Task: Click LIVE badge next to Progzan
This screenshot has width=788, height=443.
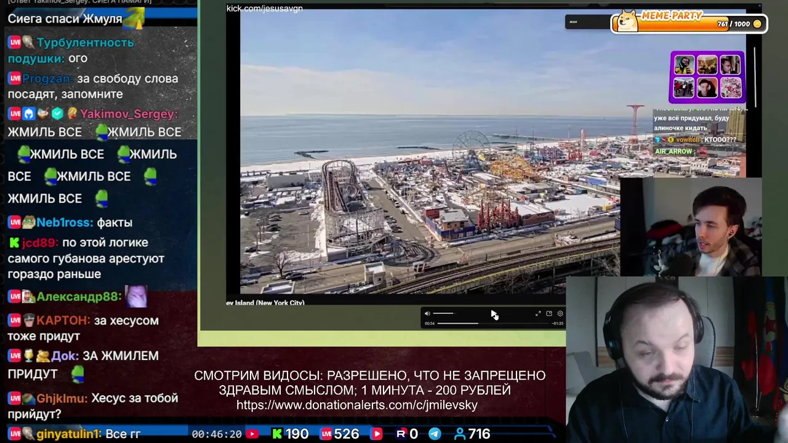Action: pos(14,79)
